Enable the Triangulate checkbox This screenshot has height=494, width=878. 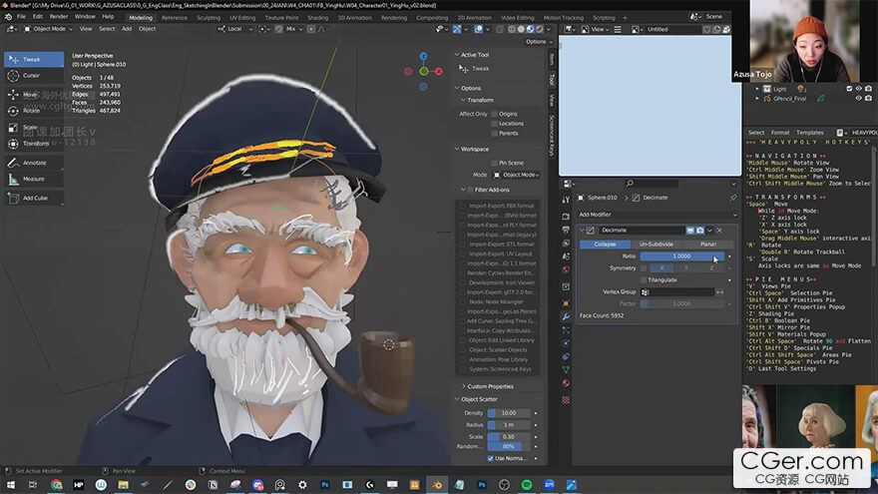coord(643,279)
